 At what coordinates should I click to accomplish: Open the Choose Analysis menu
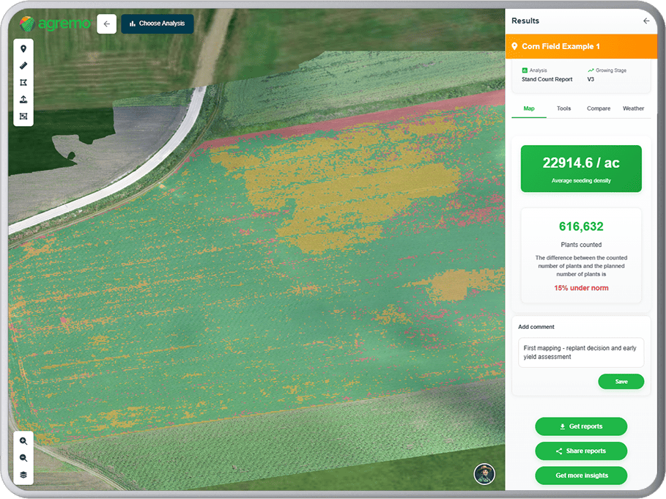pos(158,23)
